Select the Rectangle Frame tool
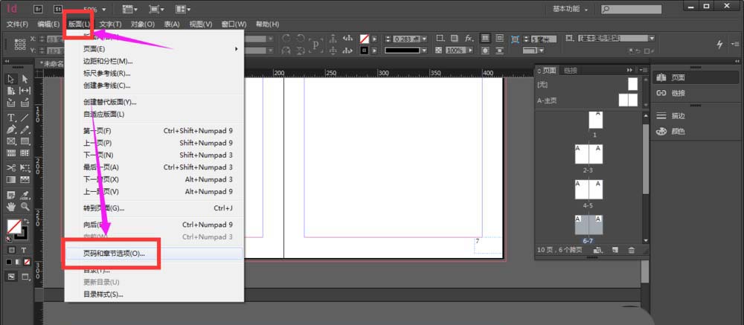 click(11, 141)
